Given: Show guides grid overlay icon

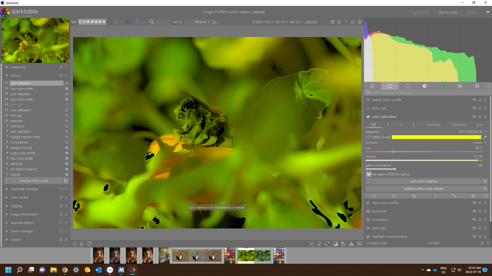Looking at the screenshot, I should [359, 244].
